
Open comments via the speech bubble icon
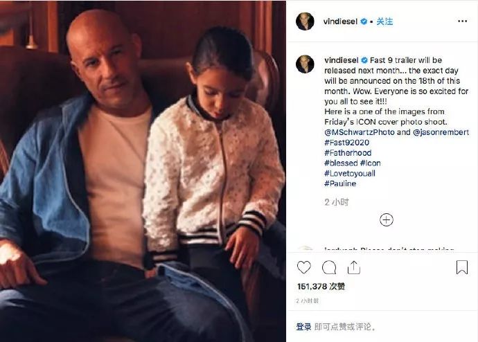(x=329, y=267)
